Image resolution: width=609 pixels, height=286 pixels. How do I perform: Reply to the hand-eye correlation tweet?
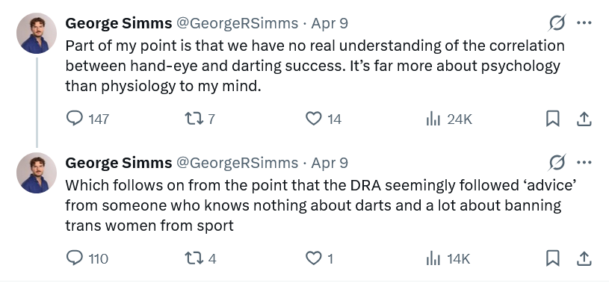pos(87,119)
